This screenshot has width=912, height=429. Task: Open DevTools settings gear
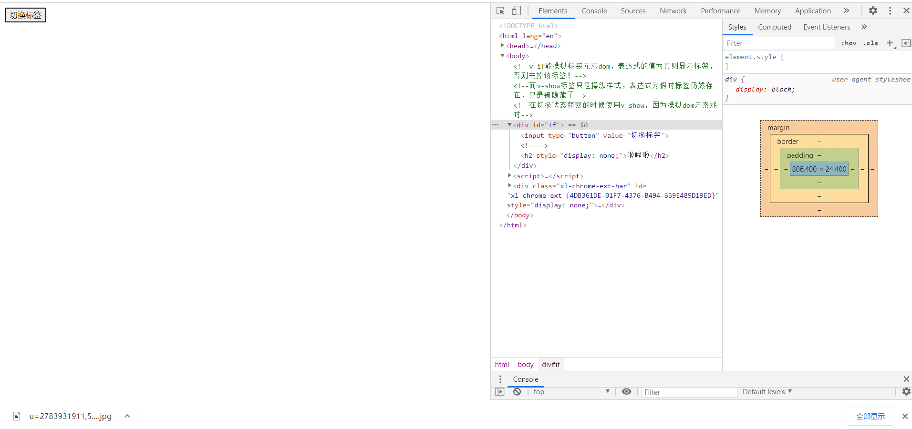click(x=873, y=10)
